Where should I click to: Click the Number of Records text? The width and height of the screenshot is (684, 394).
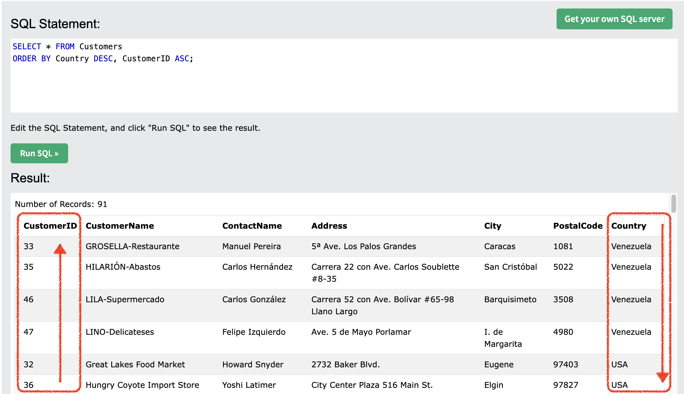[x=61, y=204]
